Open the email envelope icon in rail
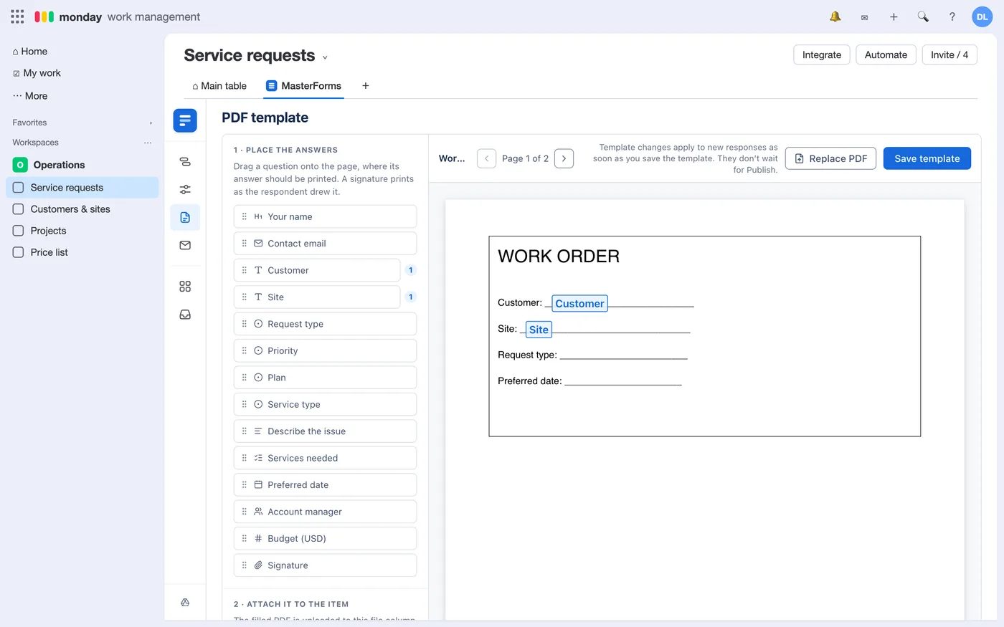This screenshot has height=627, width=1004. pyautogui.click(x=185, y=245)
